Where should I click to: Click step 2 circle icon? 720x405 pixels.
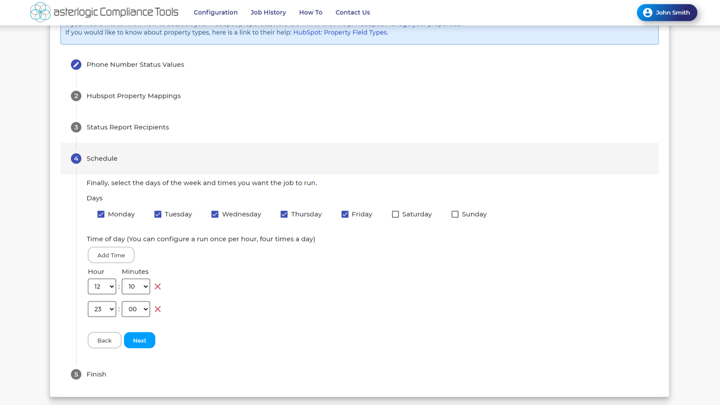76,96
